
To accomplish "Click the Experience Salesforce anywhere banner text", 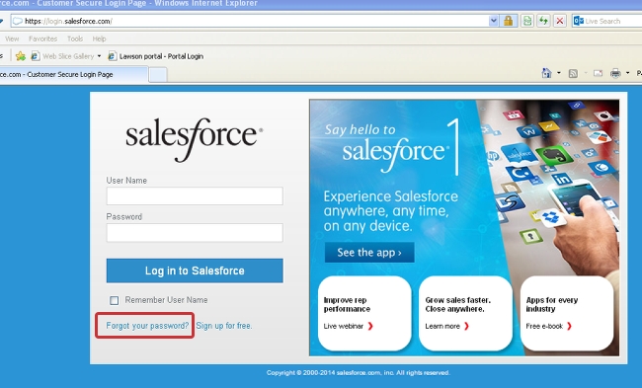I will 390,211.
